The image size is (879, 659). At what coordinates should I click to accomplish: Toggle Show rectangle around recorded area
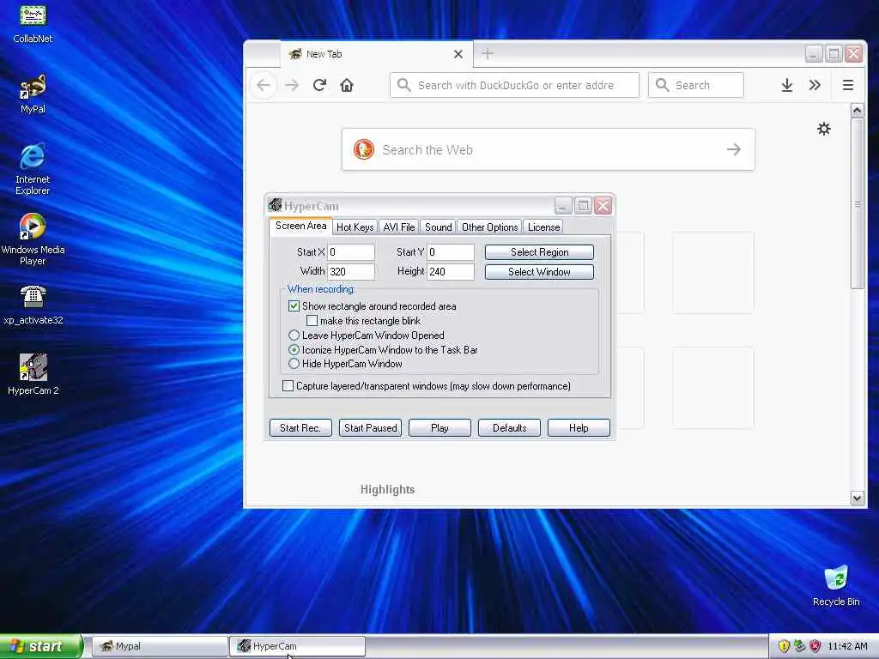pyautogui.click(x=294, y=306)
